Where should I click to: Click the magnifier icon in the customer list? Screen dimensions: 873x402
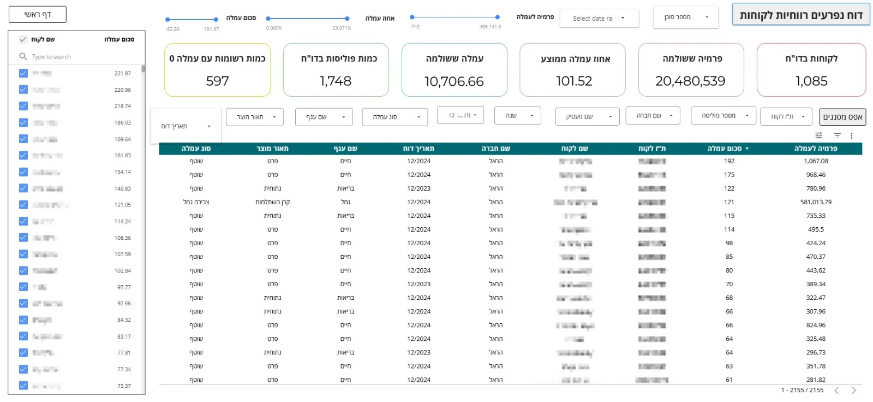tap(23, 56)
